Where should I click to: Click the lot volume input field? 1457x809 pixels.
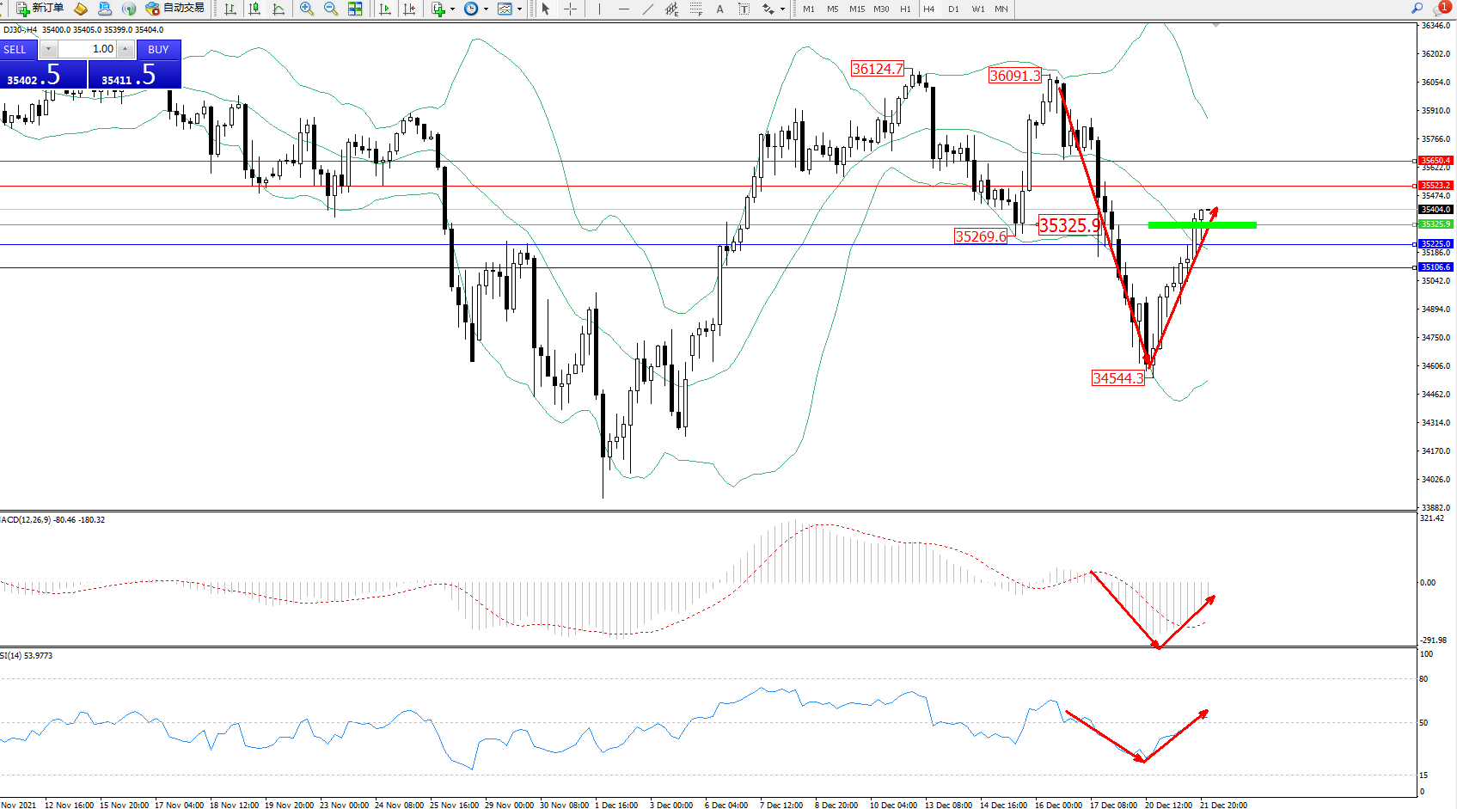coord(88,49)
